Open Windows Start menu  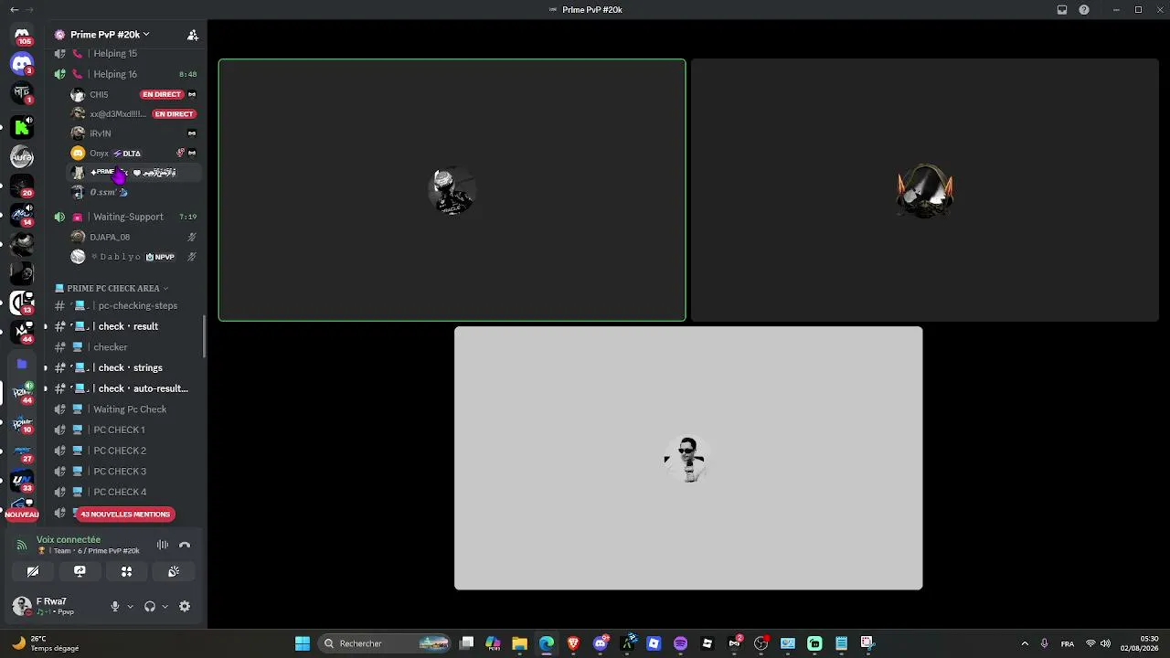(303, 643)
